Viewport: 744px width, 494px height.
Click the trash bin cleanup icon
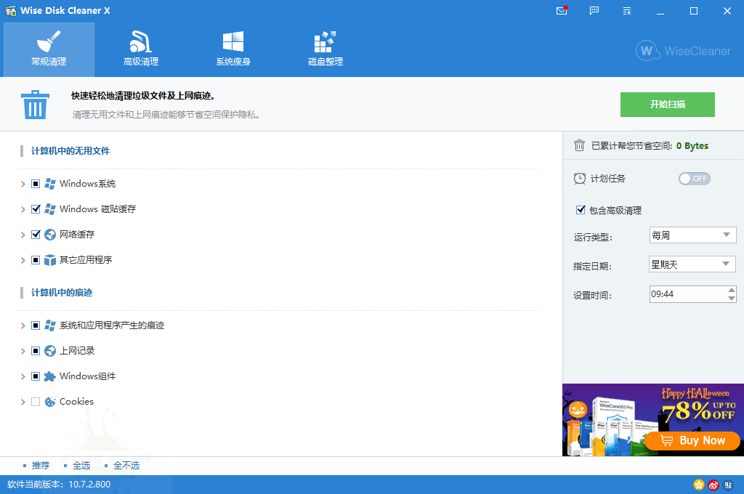click(35, 103)
